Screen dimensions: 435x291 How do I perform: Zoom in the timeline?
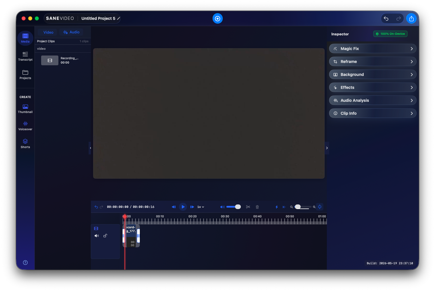coord(314,207)
